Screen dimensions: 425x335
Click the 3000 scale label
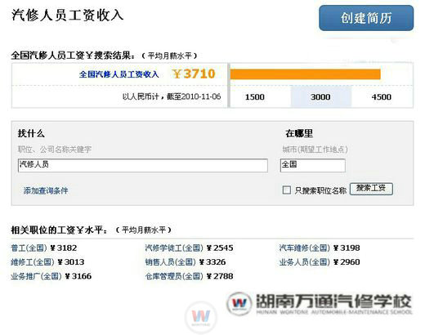click(x=320, y=97)
